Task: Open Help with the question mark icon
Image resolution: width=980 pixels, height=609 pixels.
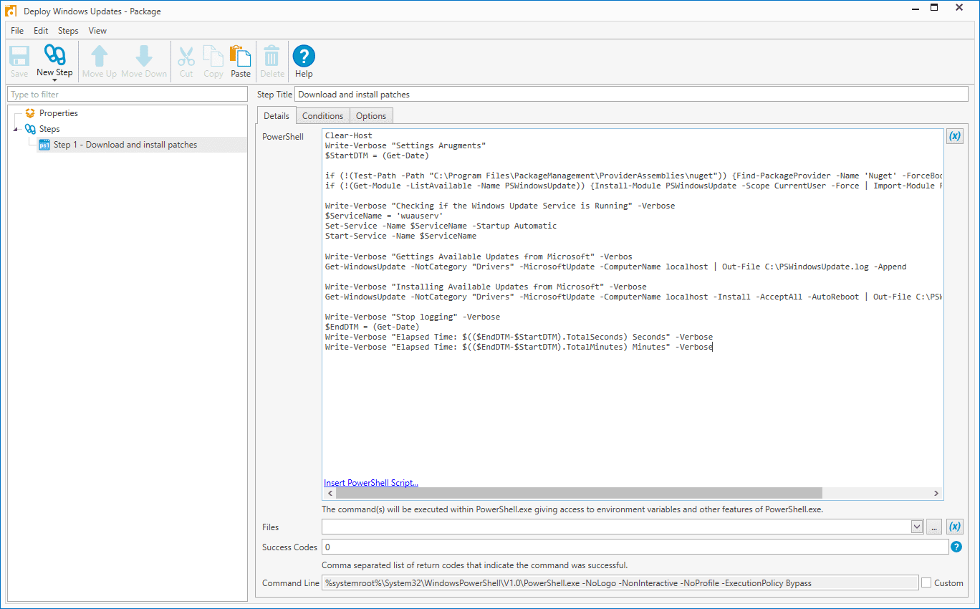Action: coord(304,57)
